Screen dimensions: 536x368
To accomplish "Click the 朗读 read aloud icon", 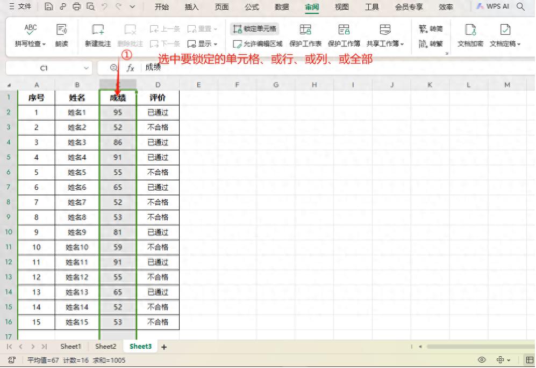I will pyautogui.click(x=61, y=35).
